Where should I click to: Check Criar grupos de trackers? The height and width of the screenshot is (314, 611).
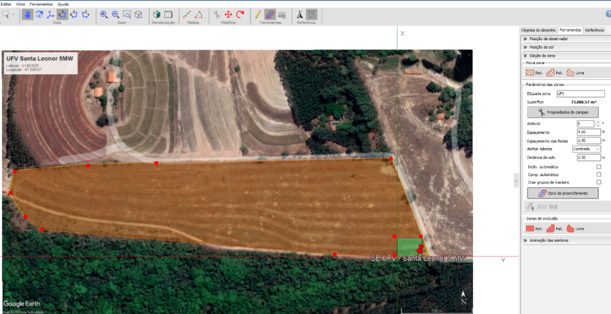[598, 182]
